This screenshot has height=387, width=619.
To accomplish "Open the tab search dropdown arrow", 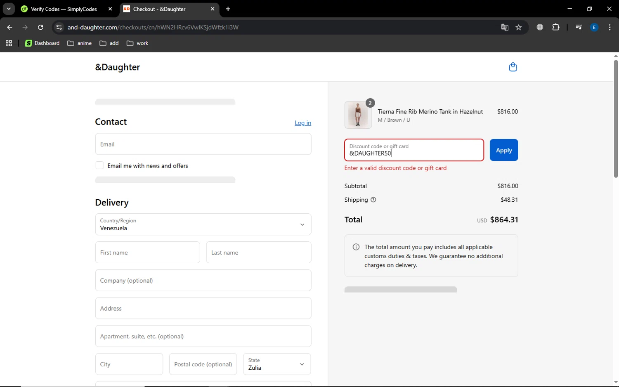I will point(9,9).
